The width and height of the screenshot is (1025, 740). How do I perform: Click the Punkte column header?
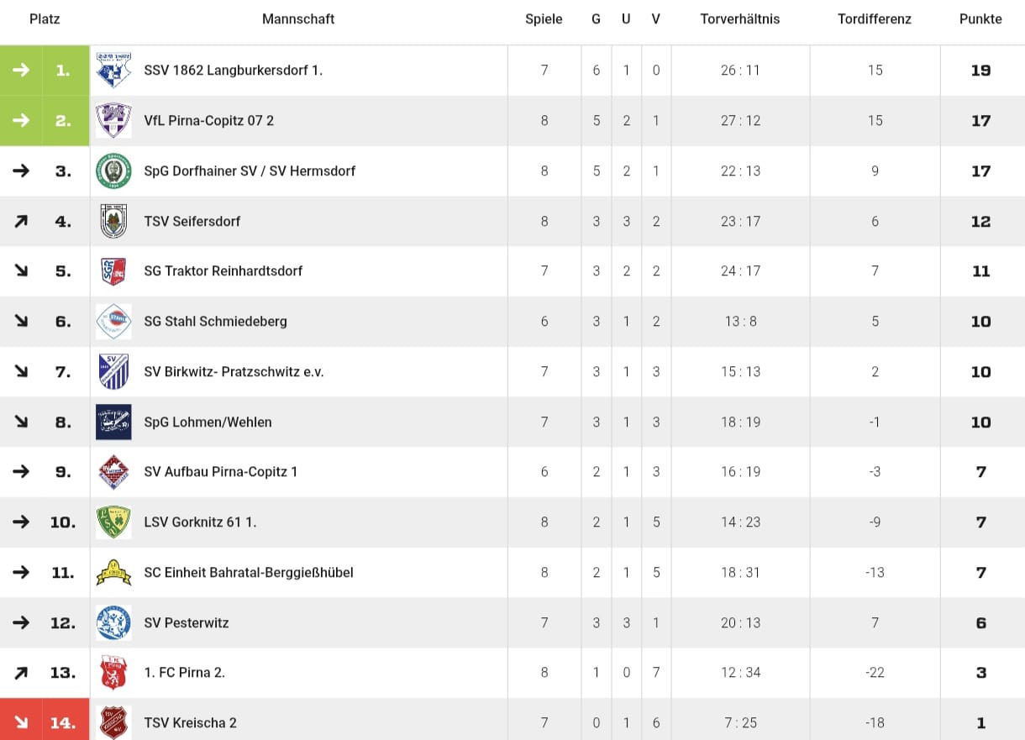click(x=980, y=19)
